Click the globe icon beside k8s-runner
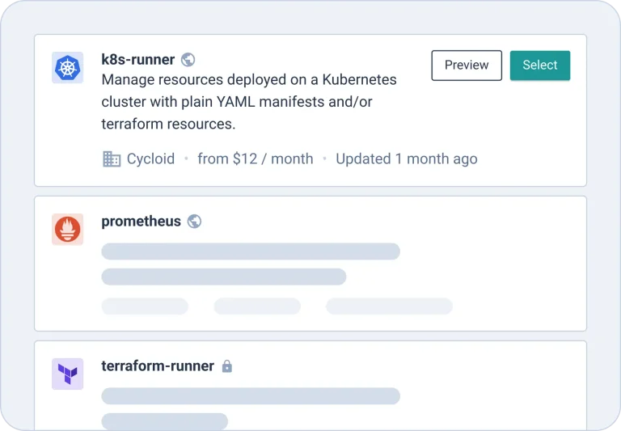 [x=188, y=60]
